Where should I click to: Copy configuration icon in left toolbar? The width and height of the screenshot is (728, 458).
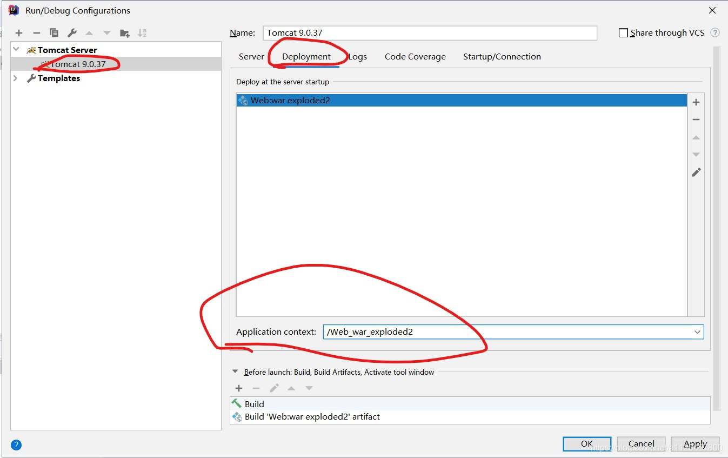[54, 33]
